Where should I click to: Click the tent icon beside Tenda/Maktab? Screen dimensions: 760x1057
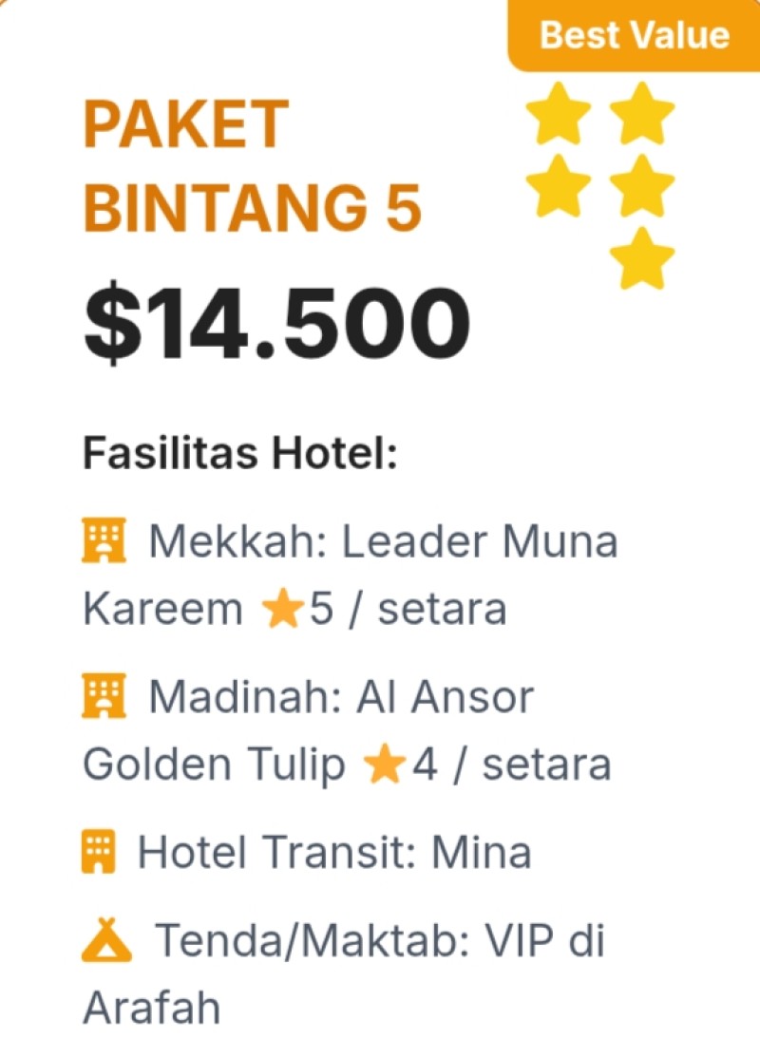(106, 942)
